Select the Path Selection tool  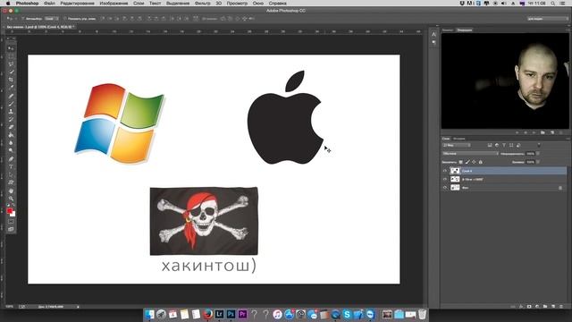11,174
